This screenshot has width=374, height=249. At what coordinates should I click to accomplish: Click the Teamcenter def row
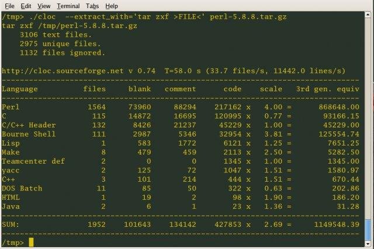[181, 161]
